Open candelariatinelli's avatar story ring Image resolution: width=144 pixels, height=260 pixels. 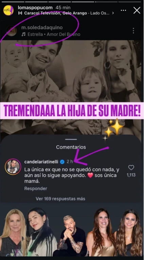point(13,167)
